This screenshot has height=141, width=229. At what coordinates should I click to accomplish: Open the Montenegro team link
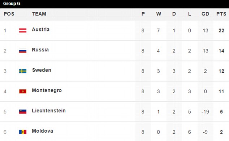click(47, 91)
